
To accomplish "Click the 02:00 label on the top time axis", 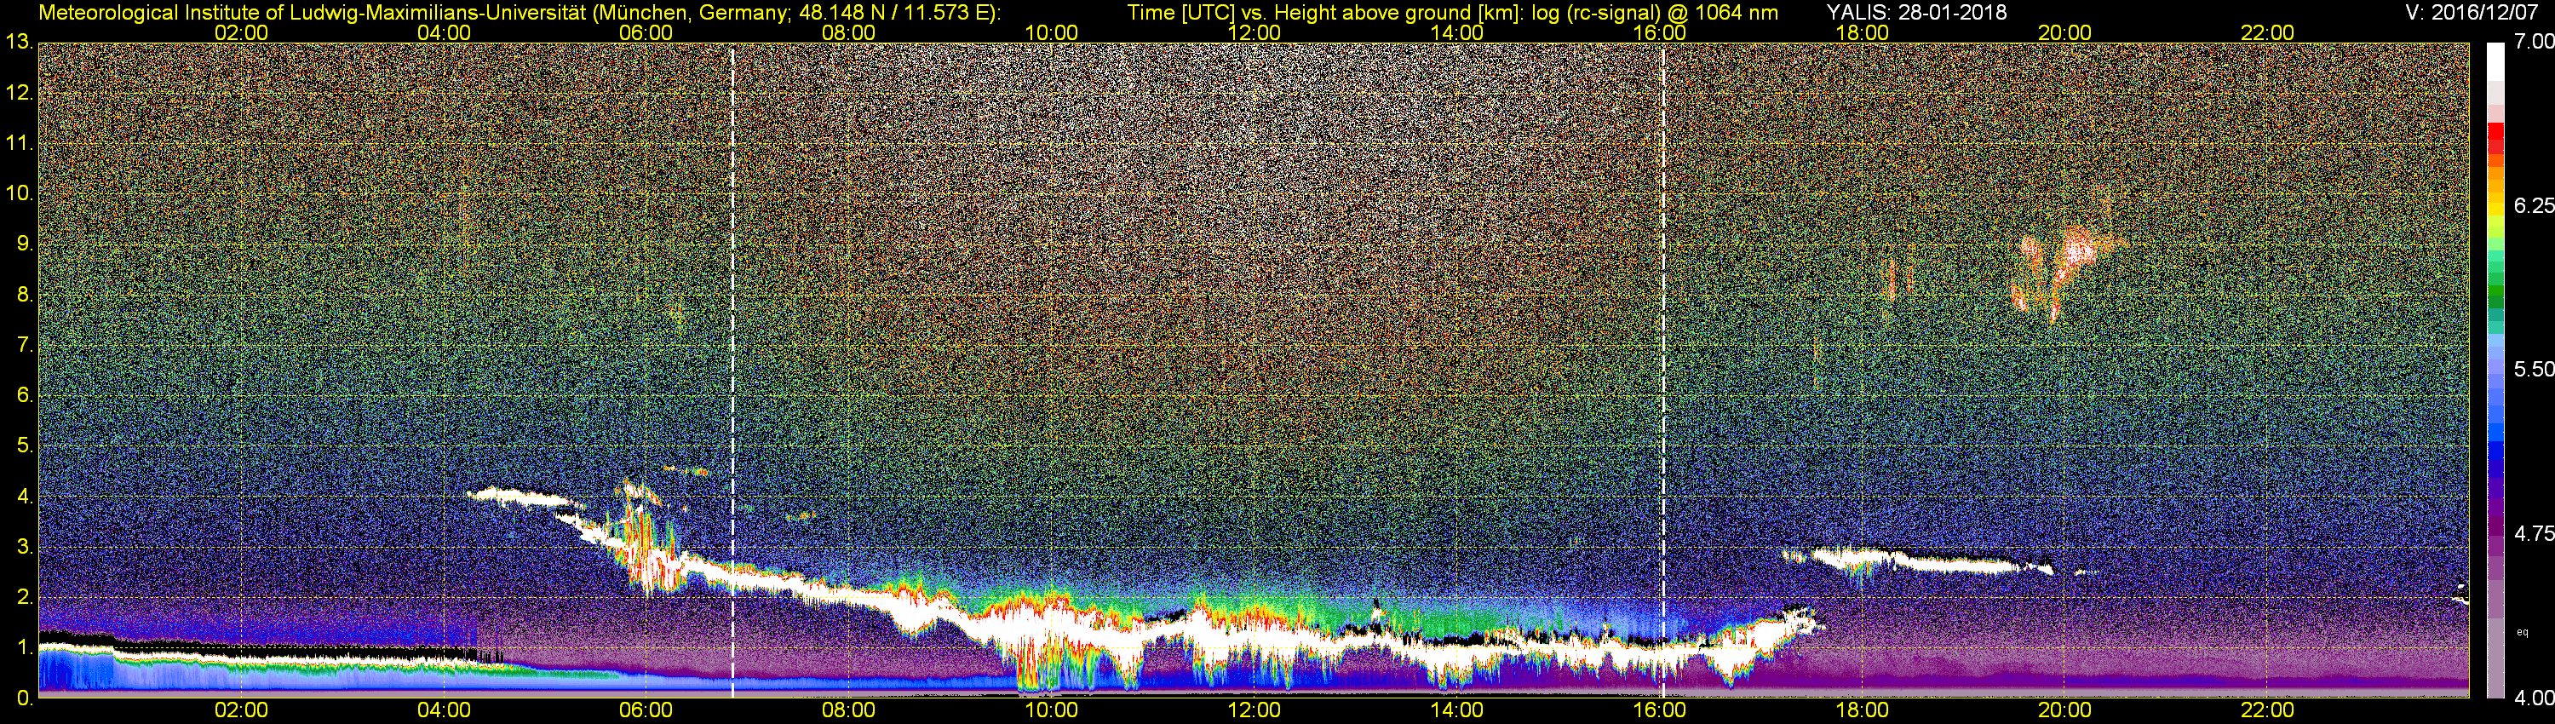I will tap(241, 32).
